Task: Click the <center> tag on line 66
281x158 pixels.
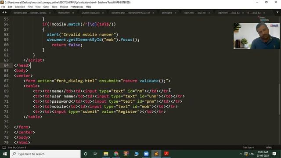Action: pyautogui.click(x=23, y=75)
